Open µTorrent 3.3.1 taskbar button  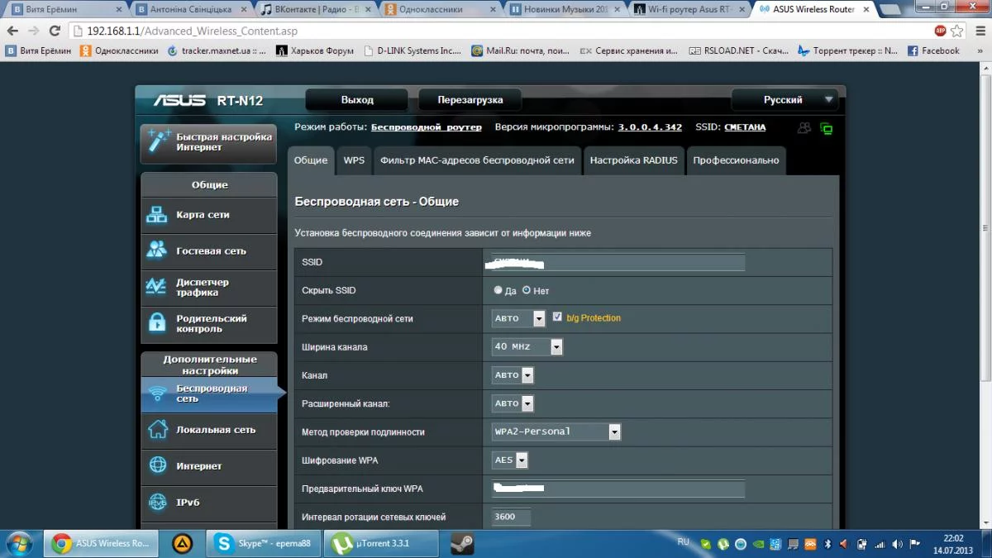[380, 544]
